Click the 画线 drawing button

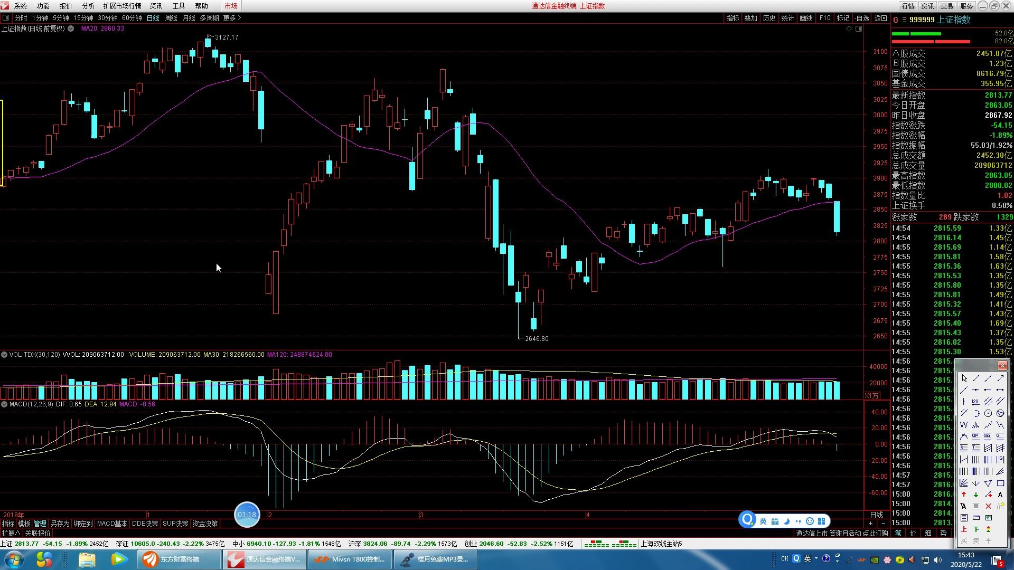(806, 18)
